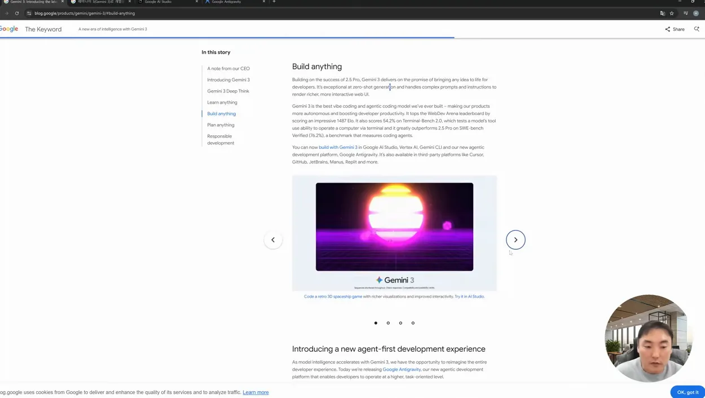
Task: Open The Keyword blog home link
Action: coord(43,29)
